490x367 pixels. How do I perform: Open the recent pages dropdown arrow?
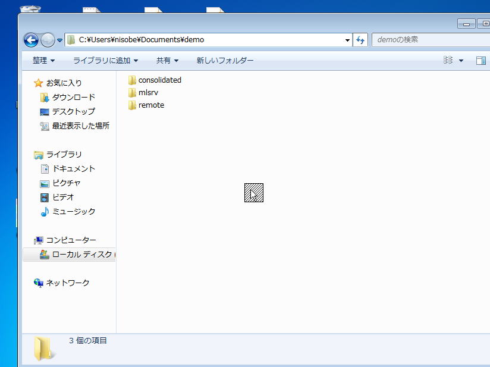(x=59, y=40)
